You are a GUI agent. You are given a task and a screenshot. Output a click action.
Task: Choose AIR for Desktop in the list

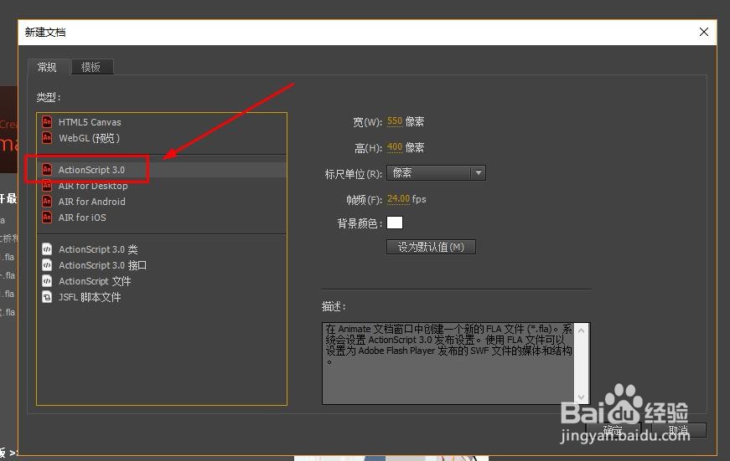click(162, 186)
